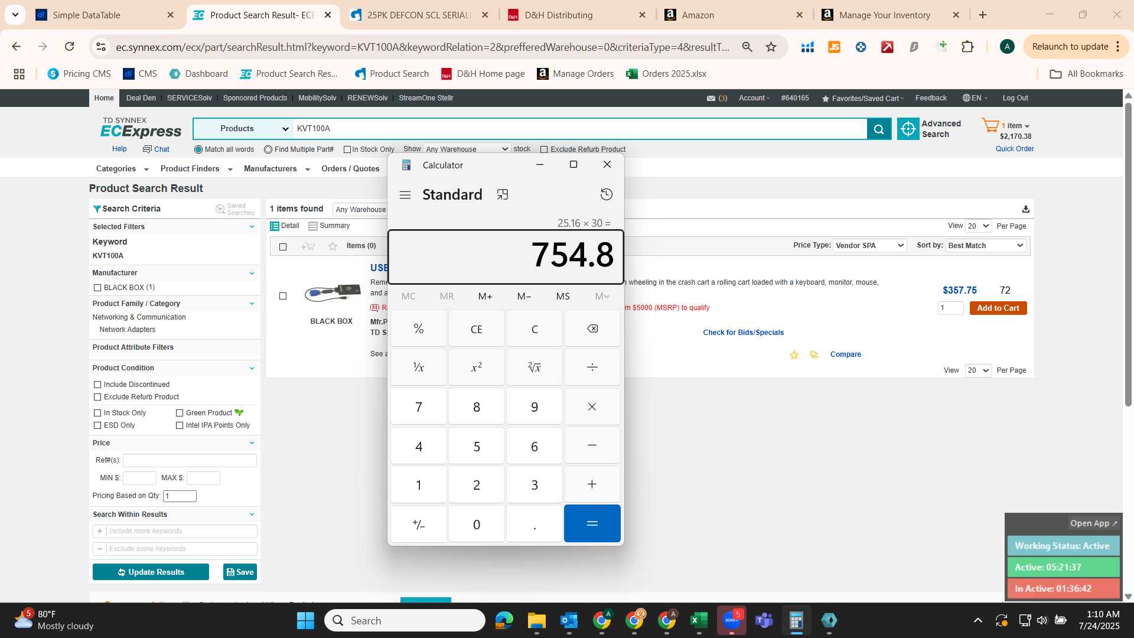Collapse the Product Condition filter section

252,368
